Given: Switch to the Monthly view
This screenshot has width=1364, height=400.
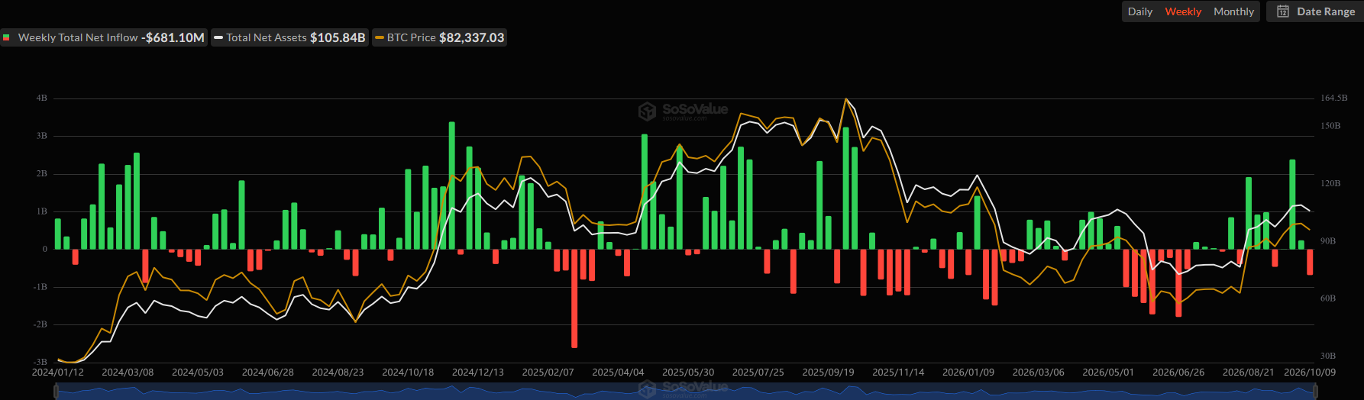Looking at the screenshot, I should (1233, 11).
